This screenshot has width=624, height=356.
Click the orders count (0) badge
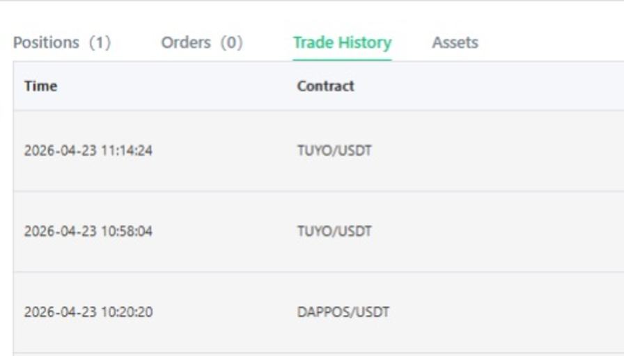pos(232,42)
